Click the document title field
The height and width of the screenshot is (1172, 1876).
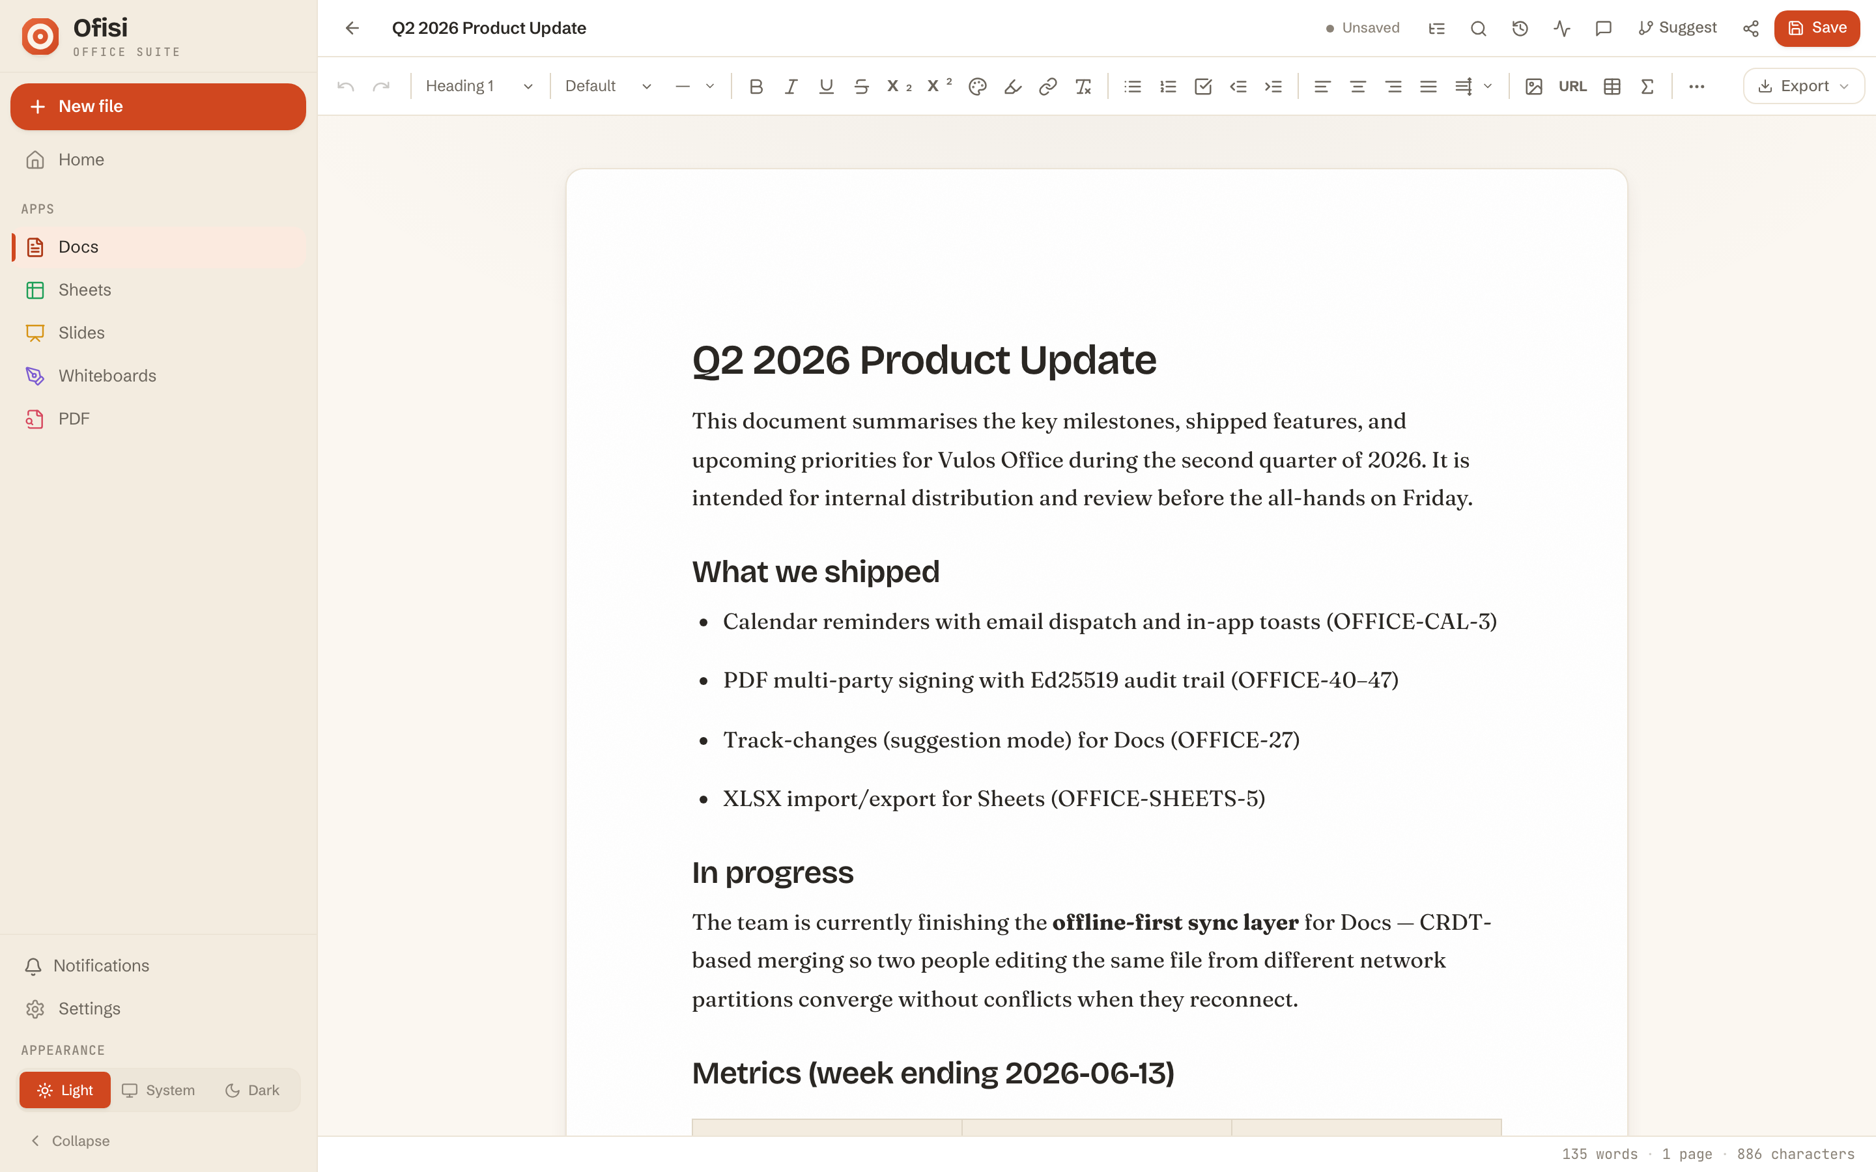489,28
